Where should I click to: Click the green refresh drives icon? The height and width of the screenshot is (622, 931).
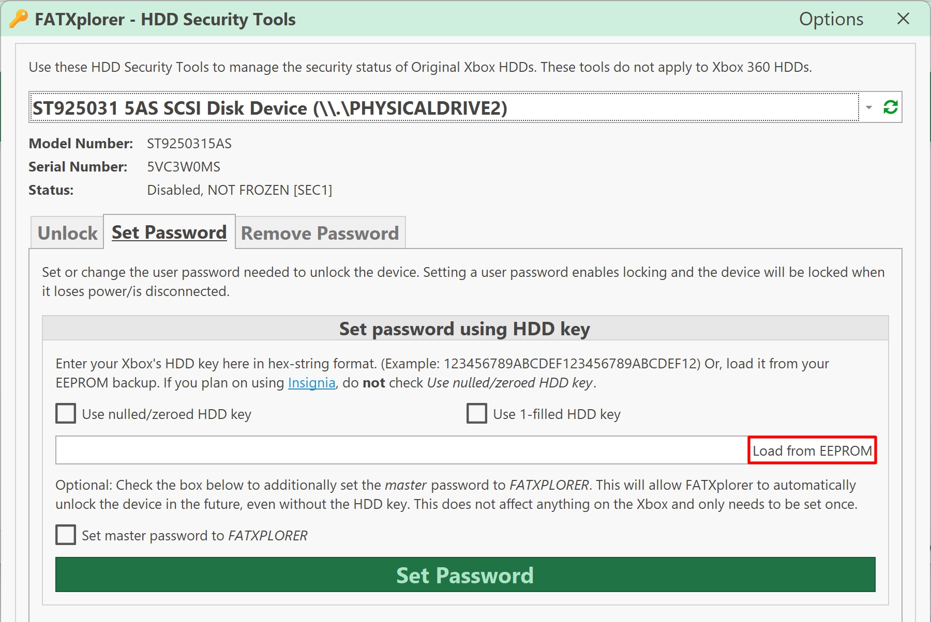[890, 107]
